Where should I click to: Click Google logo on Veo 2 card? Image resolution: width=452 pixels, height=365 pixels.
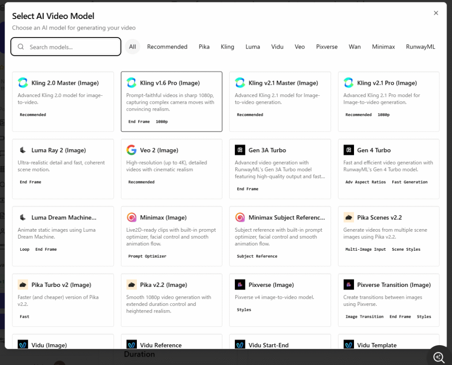(x=132, y=150)
